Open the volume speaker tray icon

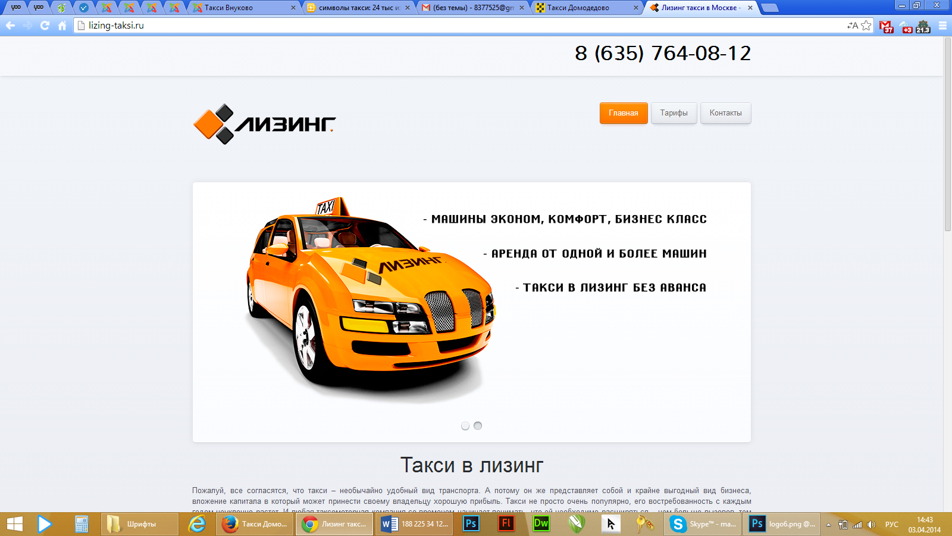(x=872, y=525)
